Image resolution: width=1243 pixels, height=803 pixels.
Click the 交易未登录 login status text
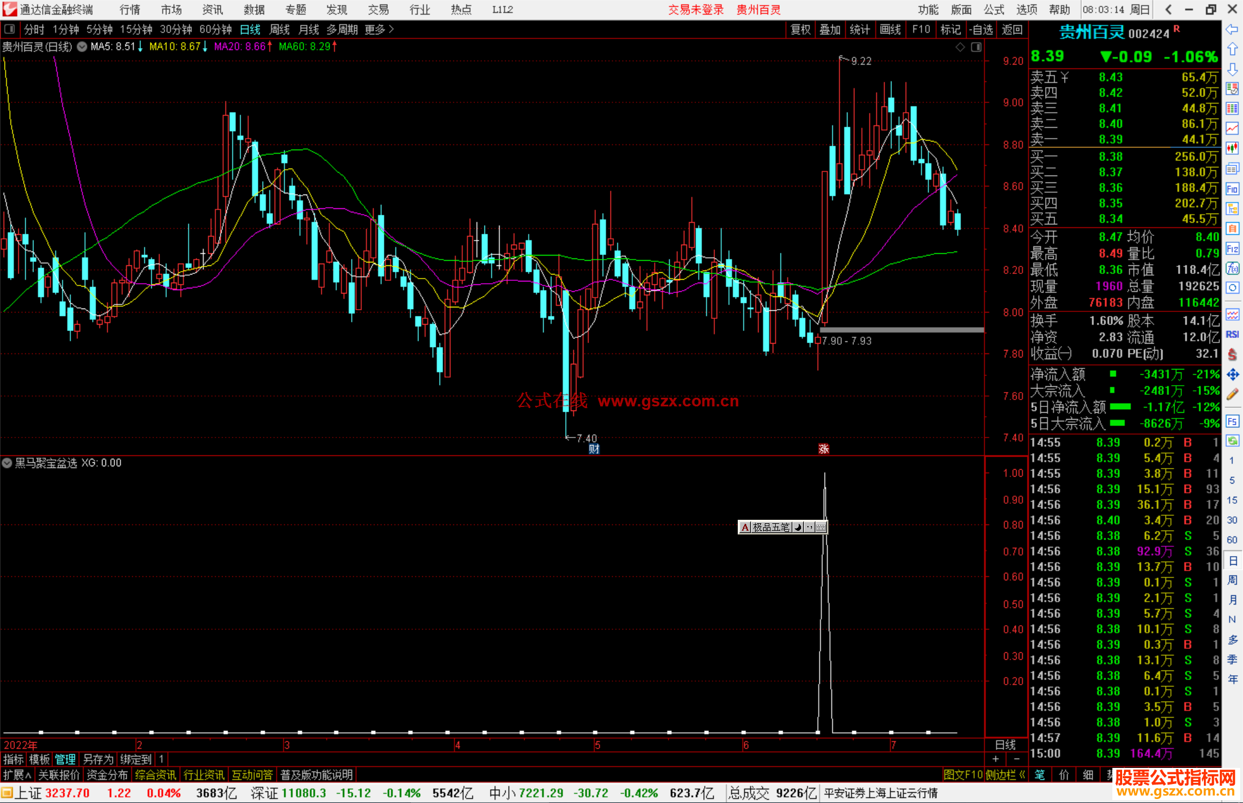coord(696,9)
